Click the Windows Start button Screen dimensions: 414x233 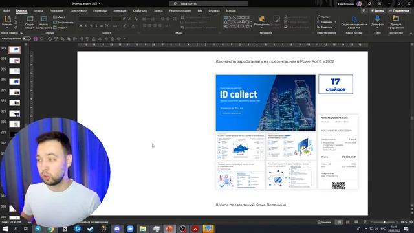pyautogui.click(x=5, y=228)
